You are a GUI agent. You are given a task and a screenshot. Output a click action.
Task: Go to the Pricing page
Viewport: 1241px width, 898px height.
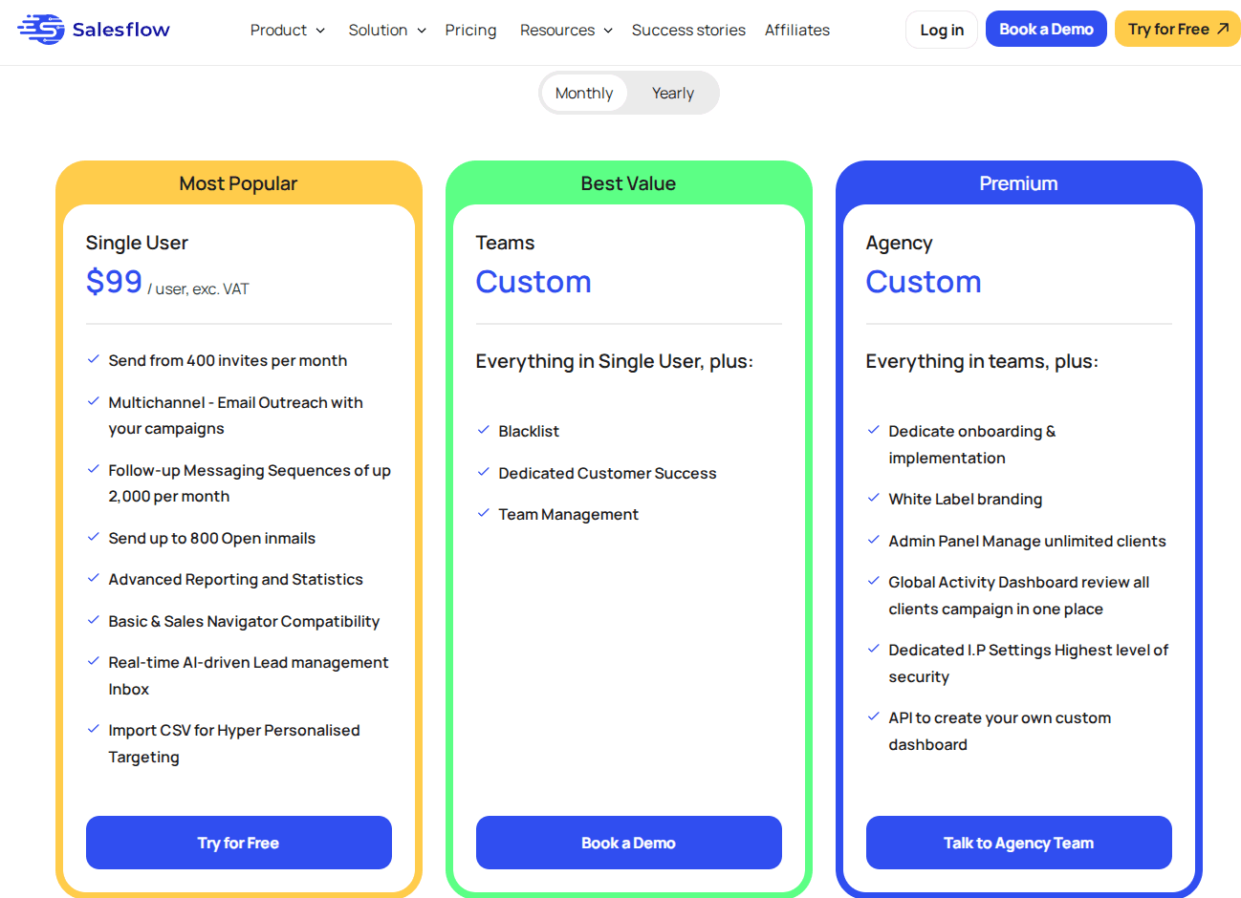point(470,31)
